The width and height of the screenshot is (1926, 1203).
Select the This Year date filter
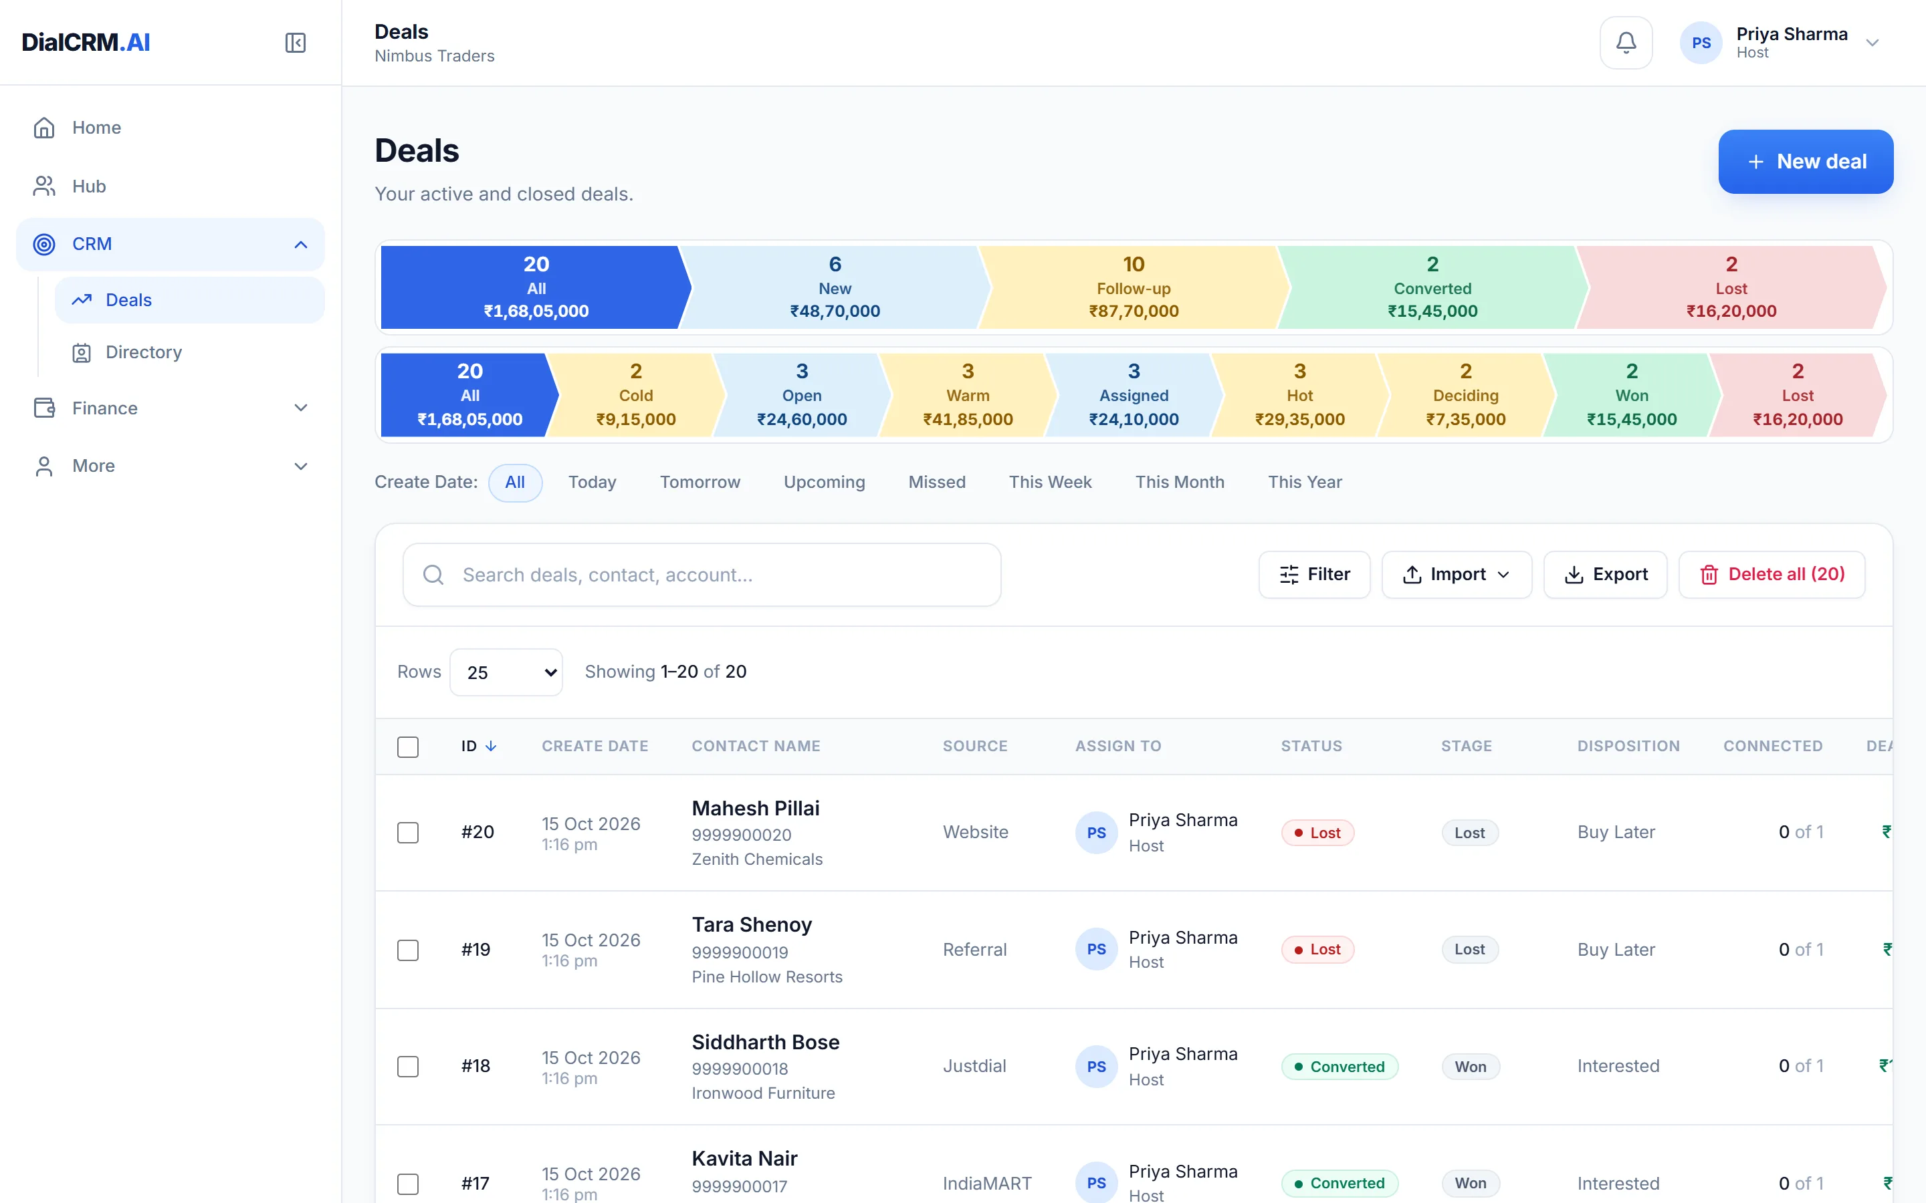(x=1305, y=482)
